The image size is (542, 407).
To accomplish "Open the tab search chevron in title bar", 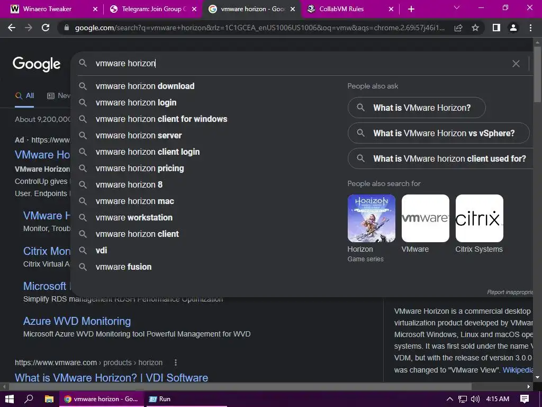I will (457, 7).
